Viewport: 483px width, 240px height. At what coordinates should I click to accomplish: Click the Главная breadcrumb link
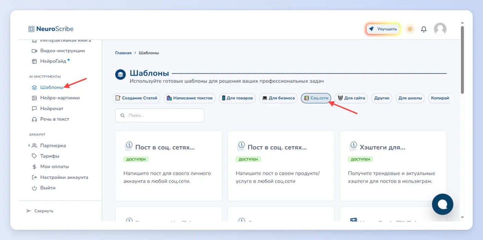click(x=123, y=53)
